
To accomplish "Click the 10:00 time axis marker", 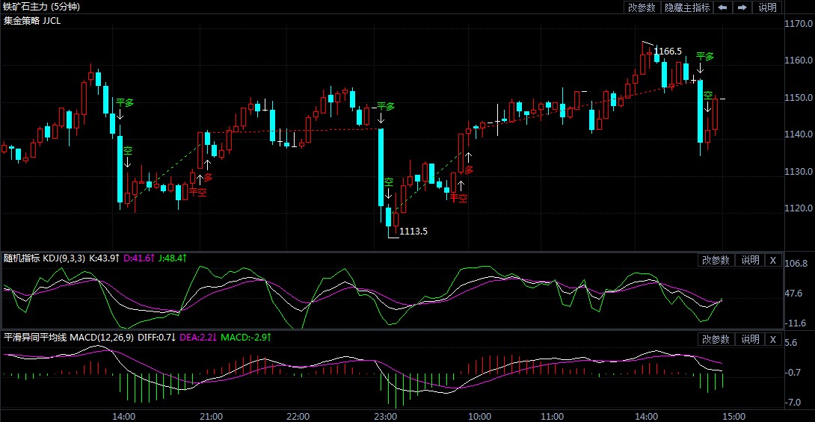I will [479, 416].
